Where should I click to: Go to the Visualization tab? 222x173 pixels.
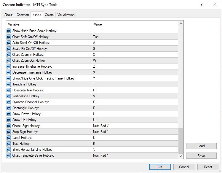(x=66, y=15)
